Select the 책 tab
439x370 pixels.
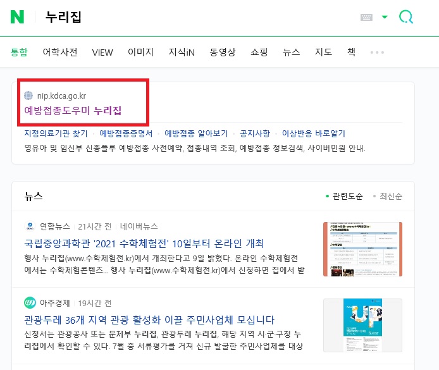pyautogui.click(x=351, y=52)
